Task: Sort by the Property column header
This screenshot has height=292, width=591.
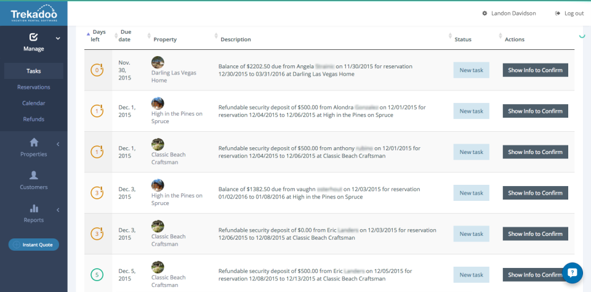Action: 165,39
